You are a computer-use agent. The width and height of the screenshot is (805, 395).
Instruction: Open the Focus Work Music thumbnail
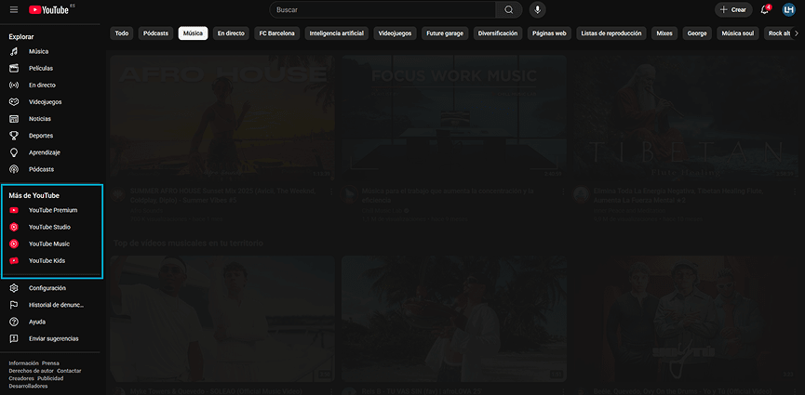click(x=454, y=117)
